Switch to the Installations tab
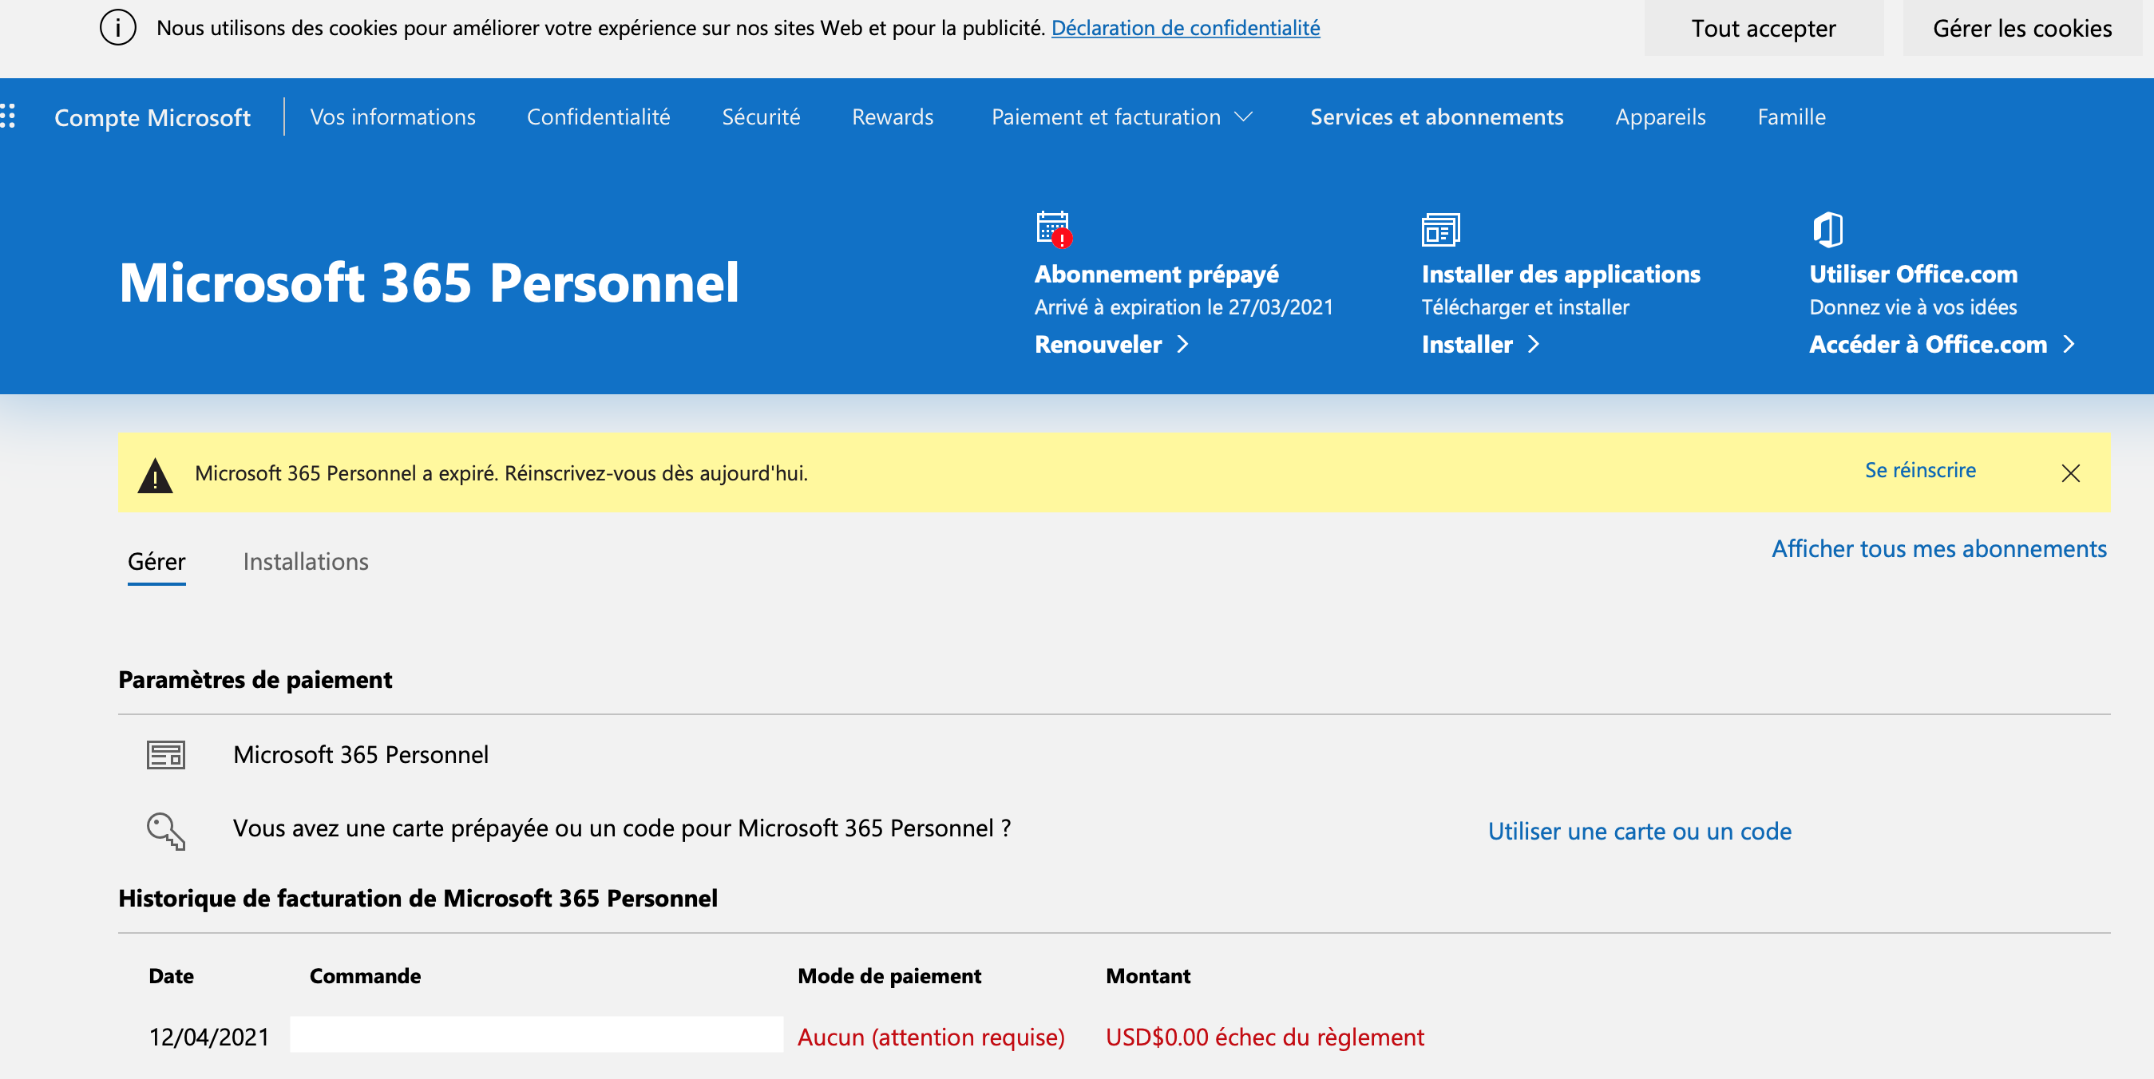Screen dimensions: 2154x1079 (305, 562)
